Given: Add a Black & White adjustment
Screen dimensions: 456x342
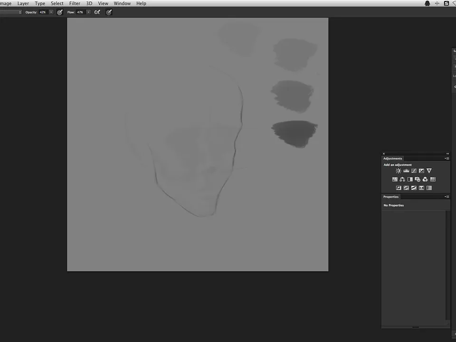Looking at the screenshot, I should click(x=410, y=180).
